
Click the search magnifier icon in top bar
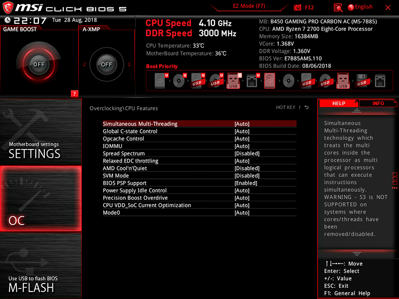[x=338, y=6]
